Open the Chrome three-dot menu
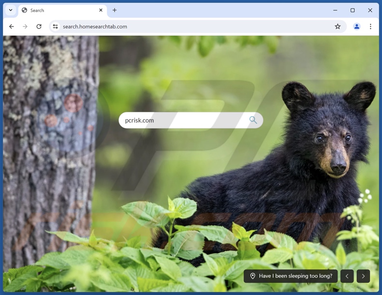 pos(370,27)
